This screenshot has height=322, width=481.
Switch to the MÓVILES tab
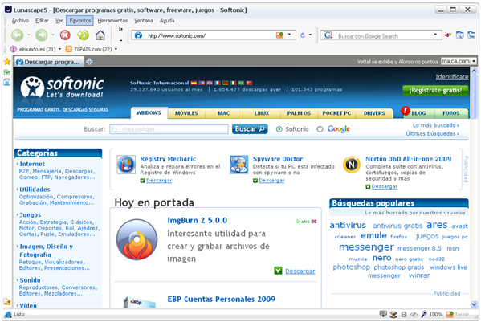tap(186, 113)
